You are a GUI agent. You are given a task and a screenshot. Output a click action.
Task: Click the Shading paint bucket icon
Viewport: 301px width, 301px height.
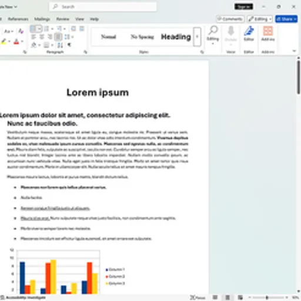pyautogui.click(x=34, y=45)
